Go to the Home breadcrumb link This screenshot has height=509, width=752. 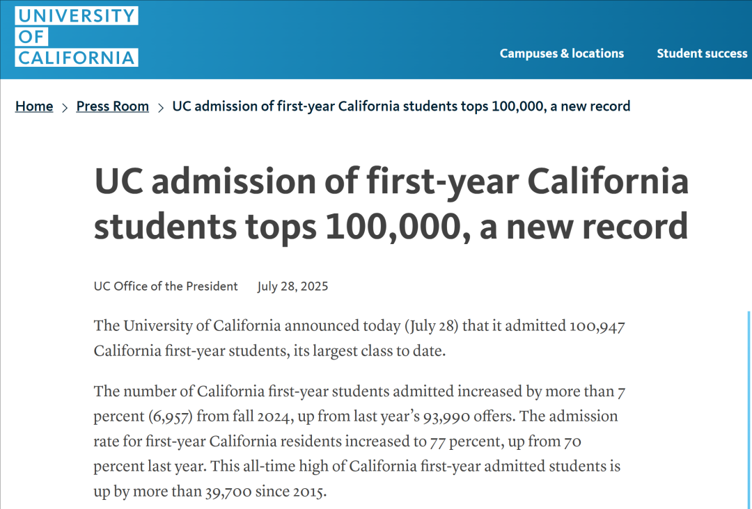tap(34, 106)
